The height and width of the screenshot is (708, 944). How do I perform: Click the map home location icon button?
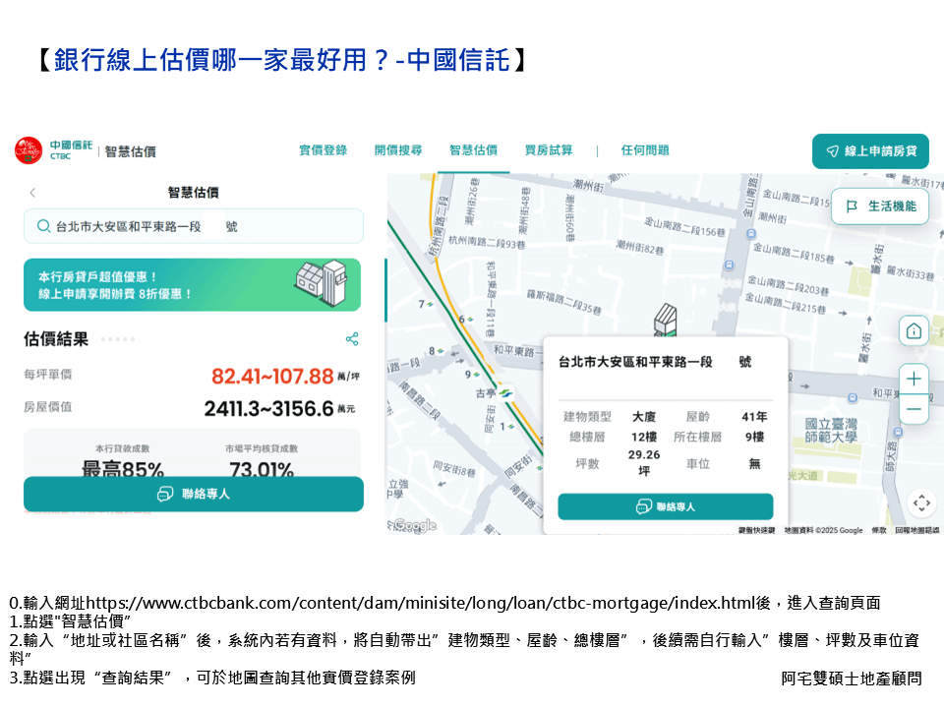pos(914,330)
